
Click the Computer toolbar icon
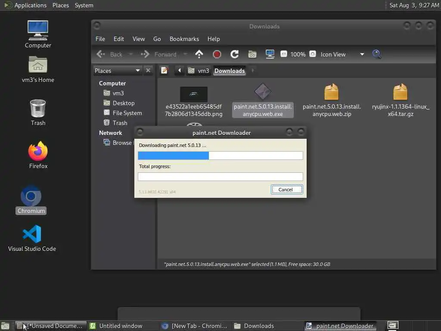pos(270,54)
